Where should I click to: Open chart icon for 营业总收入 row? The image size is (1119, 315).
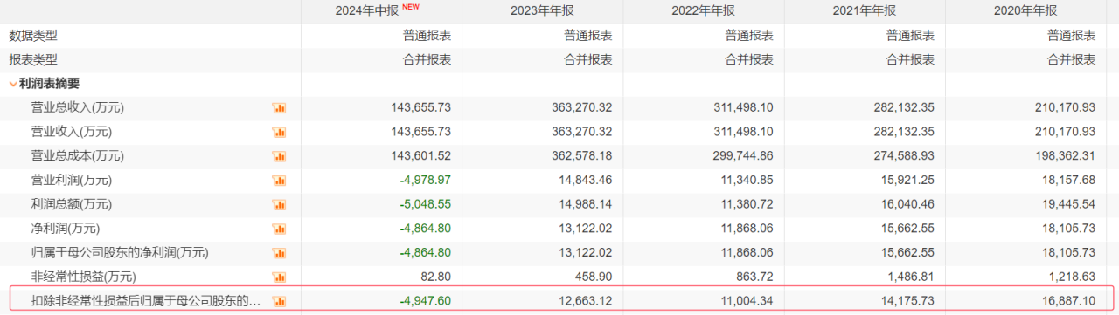[x=280, y=108]
